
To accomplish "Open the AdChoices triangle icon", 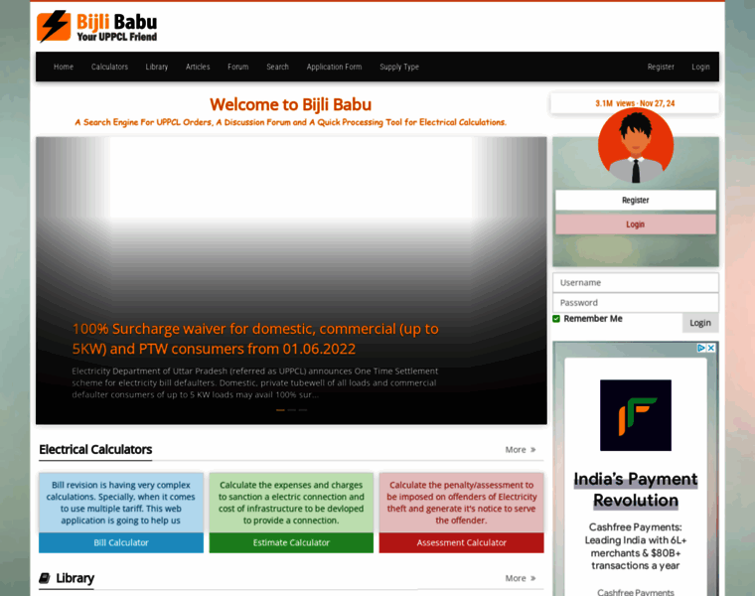I will 701,348.
